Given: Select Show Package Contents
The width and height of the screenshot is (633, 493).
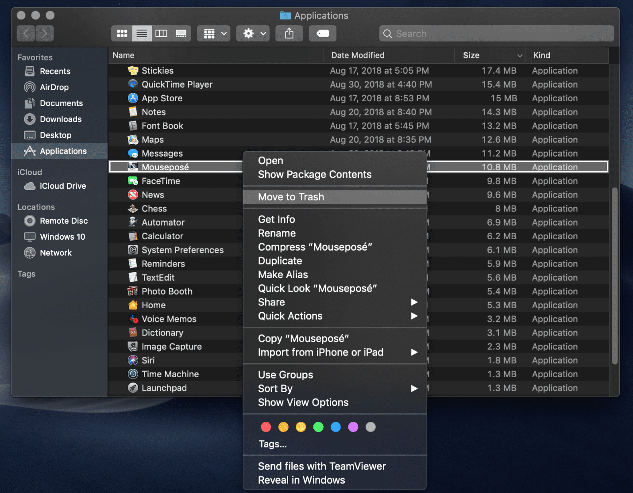Looking at the screenshot, I should point(315,174).
